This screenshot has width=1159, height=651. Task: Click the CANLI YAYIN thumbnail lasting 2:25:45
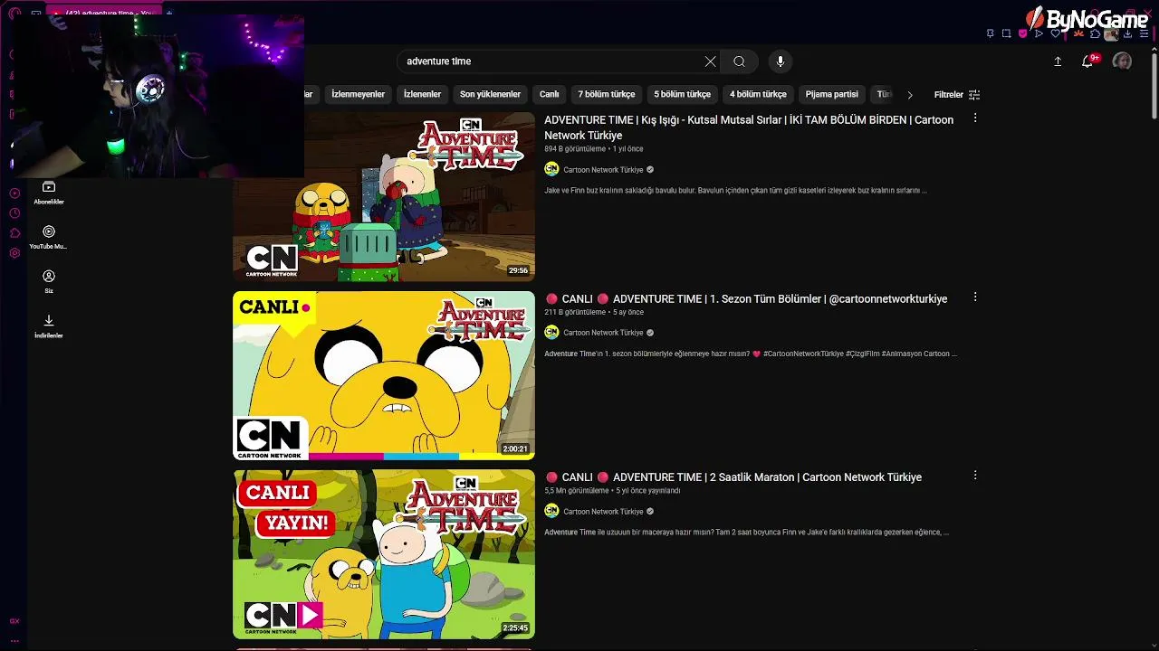pyautogui.click(x=384, y=554)
